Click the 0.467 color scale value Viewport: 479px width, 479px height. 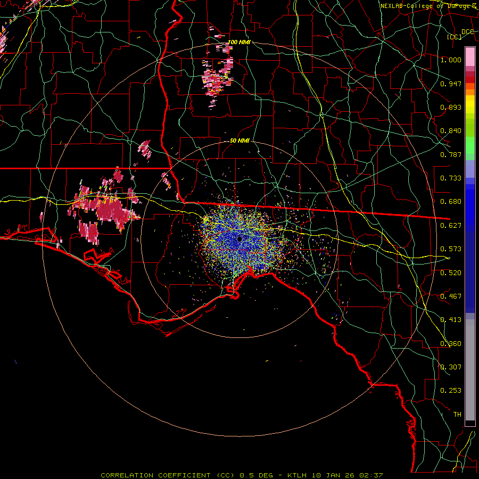tap(451, 296)
